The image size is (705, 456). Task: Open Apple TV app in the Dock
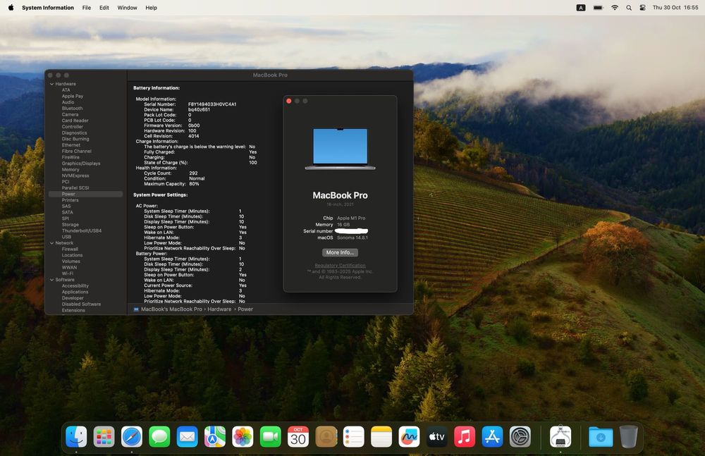[x=437, y=437]
